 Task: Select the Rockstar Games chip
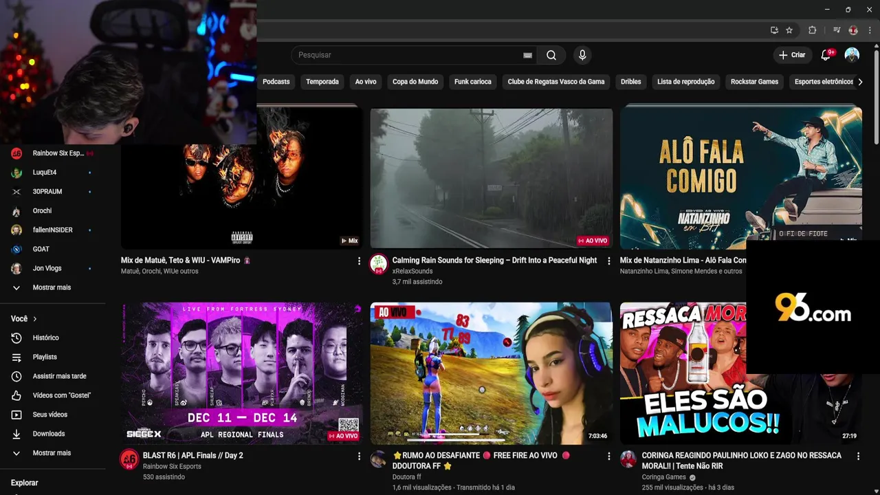754,82
